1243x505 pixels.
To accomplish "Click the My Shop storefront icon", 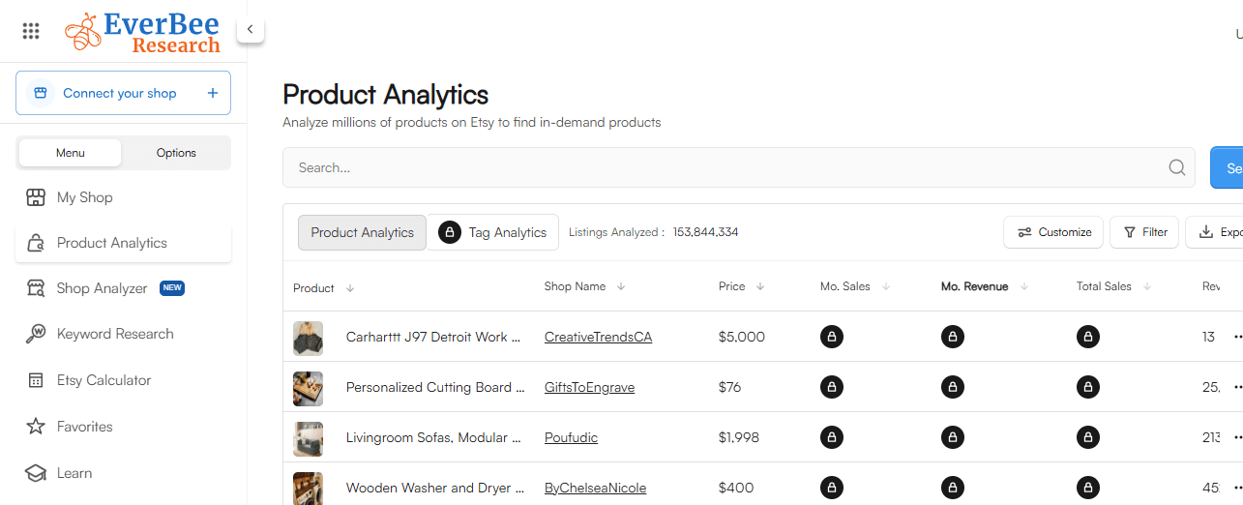I will (x=36, y=197).
